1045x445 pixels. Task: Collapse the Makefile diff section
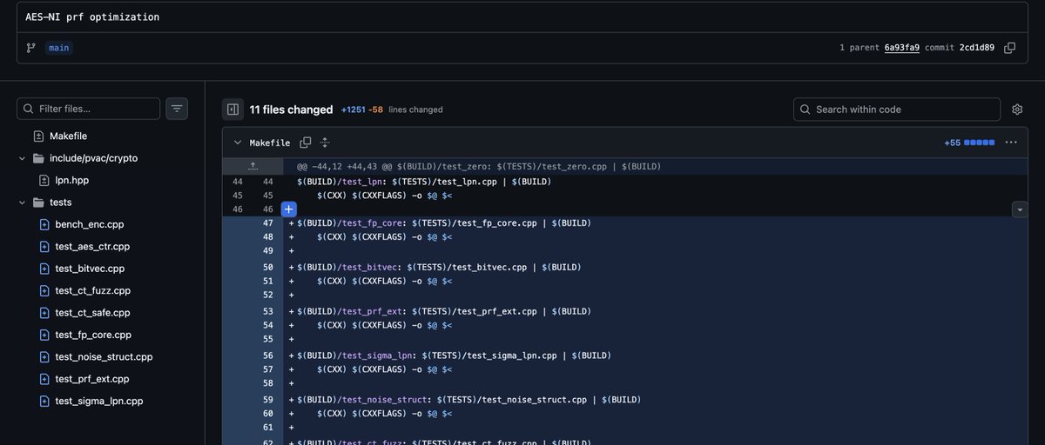coord(237,143)
